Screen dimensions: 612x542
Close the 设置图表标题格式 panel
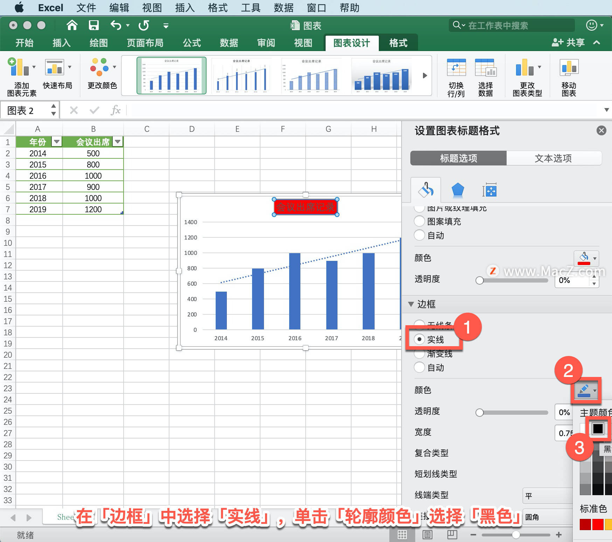pos(601,130)
